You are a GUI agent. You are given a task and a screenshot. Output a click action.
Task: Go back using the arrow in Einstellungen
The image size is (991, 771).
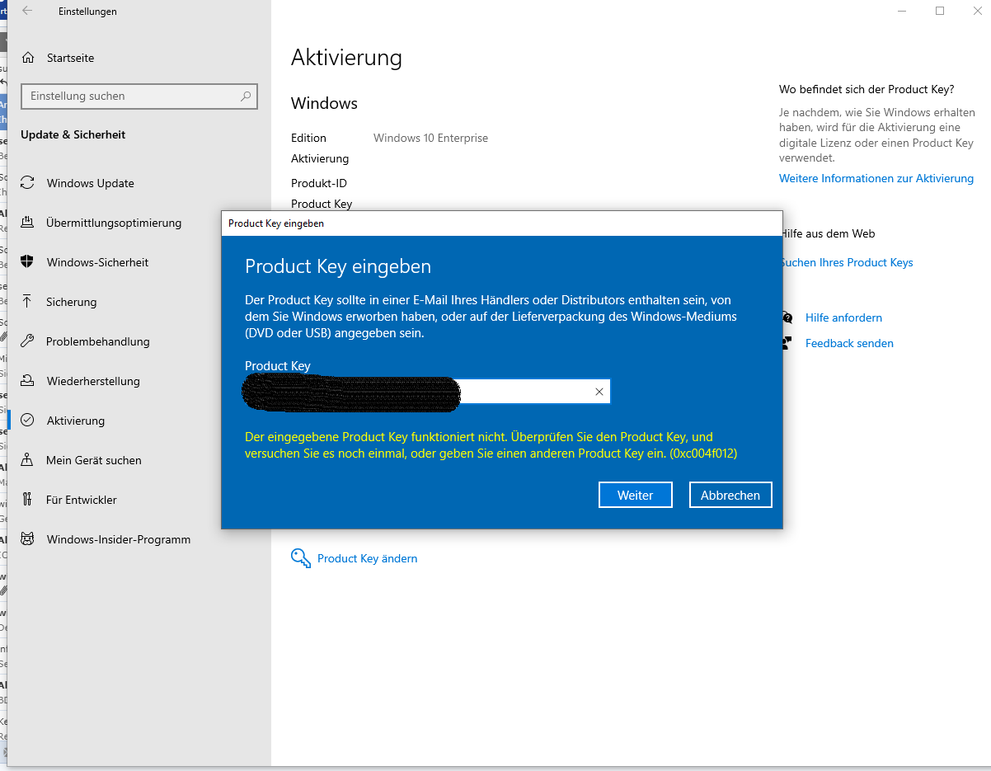click(x=27, y=12)
